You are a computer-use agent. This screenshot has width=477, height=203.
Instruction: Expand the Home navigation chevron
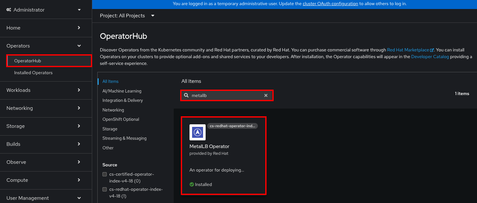[x=79, y=28]
